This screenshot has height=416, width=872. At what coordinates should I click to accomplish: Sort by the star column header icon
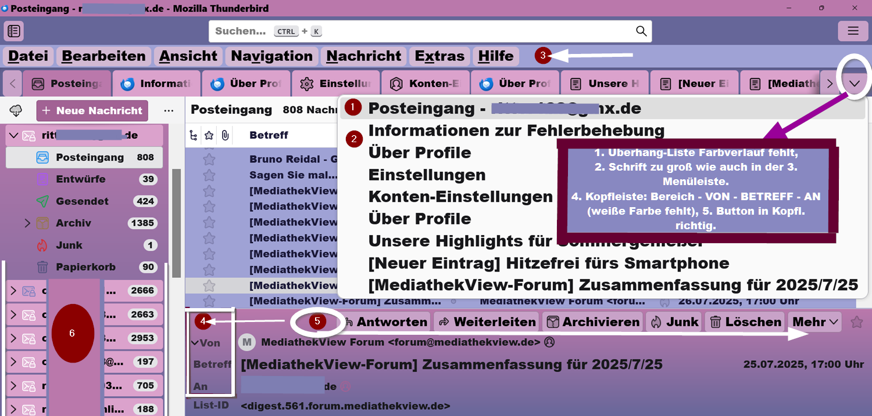point(209,135)
